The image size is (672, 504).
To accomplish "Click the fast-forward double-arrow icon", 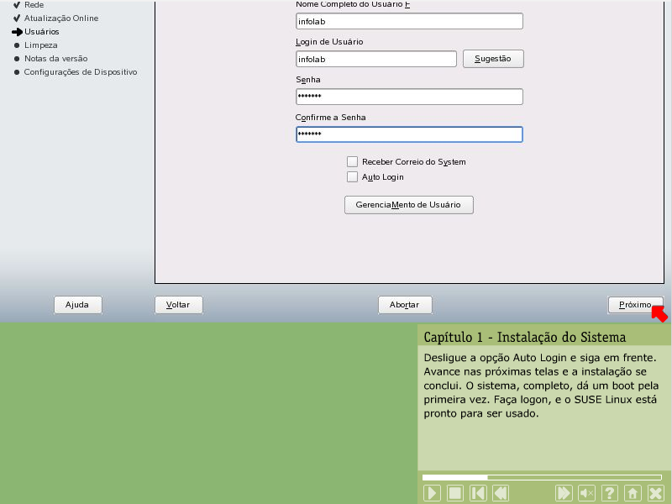I will [x=564, y=493].
